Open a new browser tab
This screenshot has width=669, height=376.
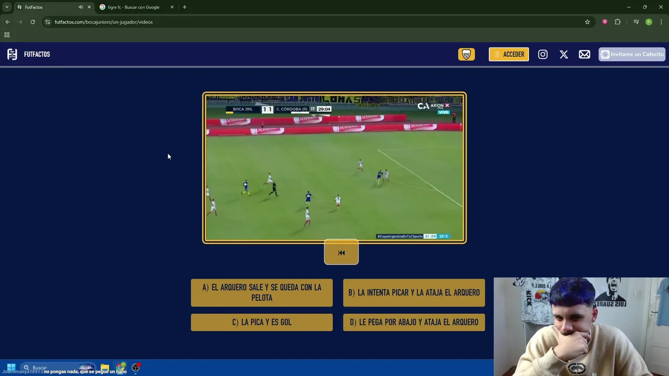tap(184, 7)
